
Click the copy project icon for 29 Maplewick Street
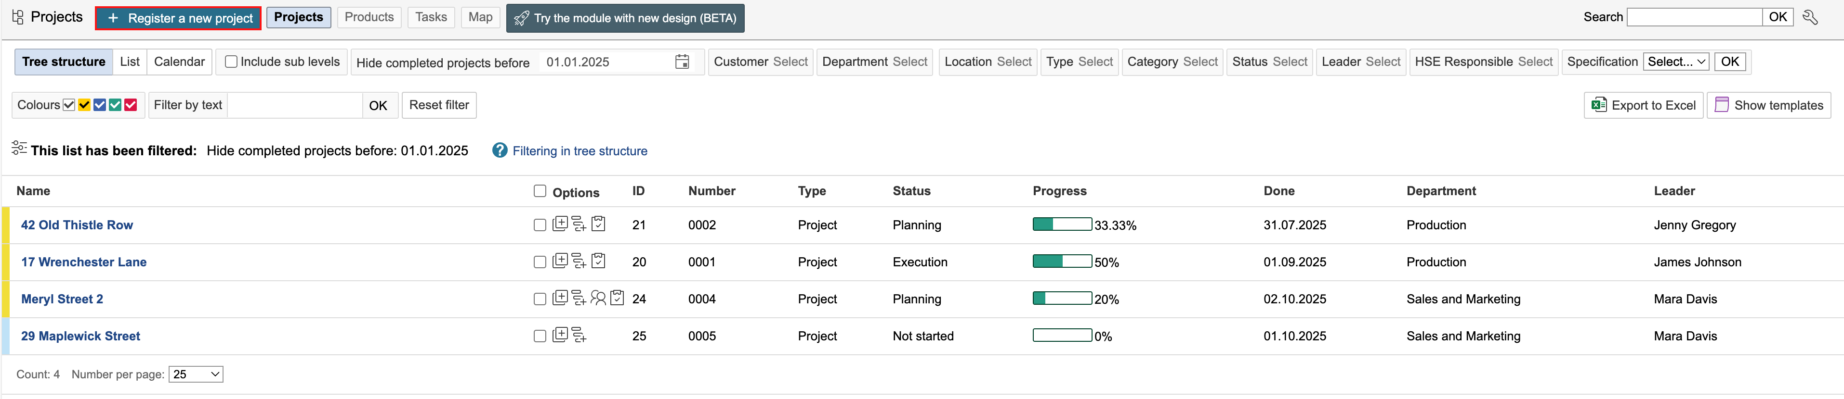pos(560,335)
